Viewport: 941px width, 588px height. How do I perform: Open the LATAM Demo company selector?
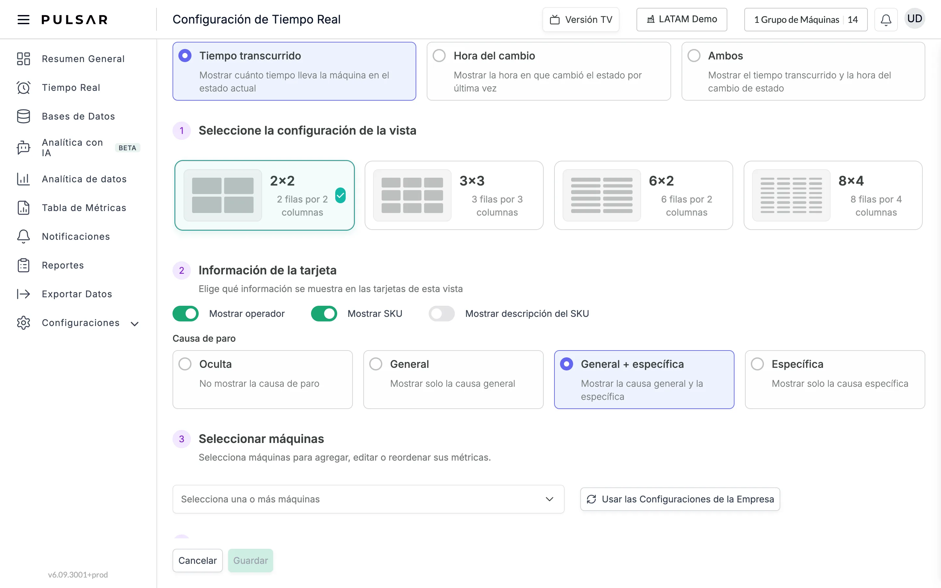click(x=682, y=20)
